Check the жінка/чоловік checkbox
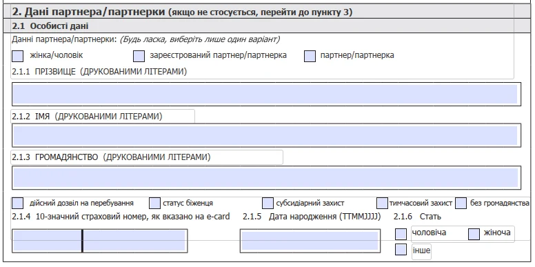535x267 pixels. pos(17,56)
